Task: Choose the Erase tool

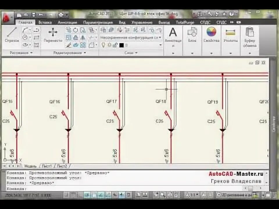Action: click(x=68, y=45)
